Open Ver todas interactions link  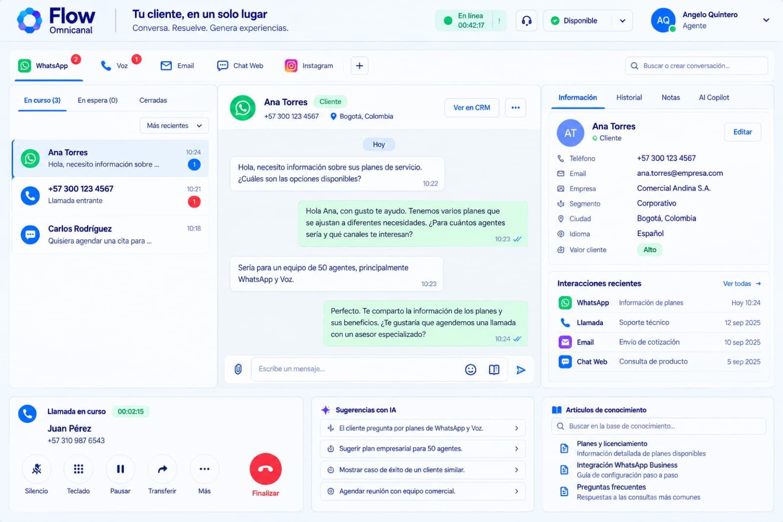742,284
